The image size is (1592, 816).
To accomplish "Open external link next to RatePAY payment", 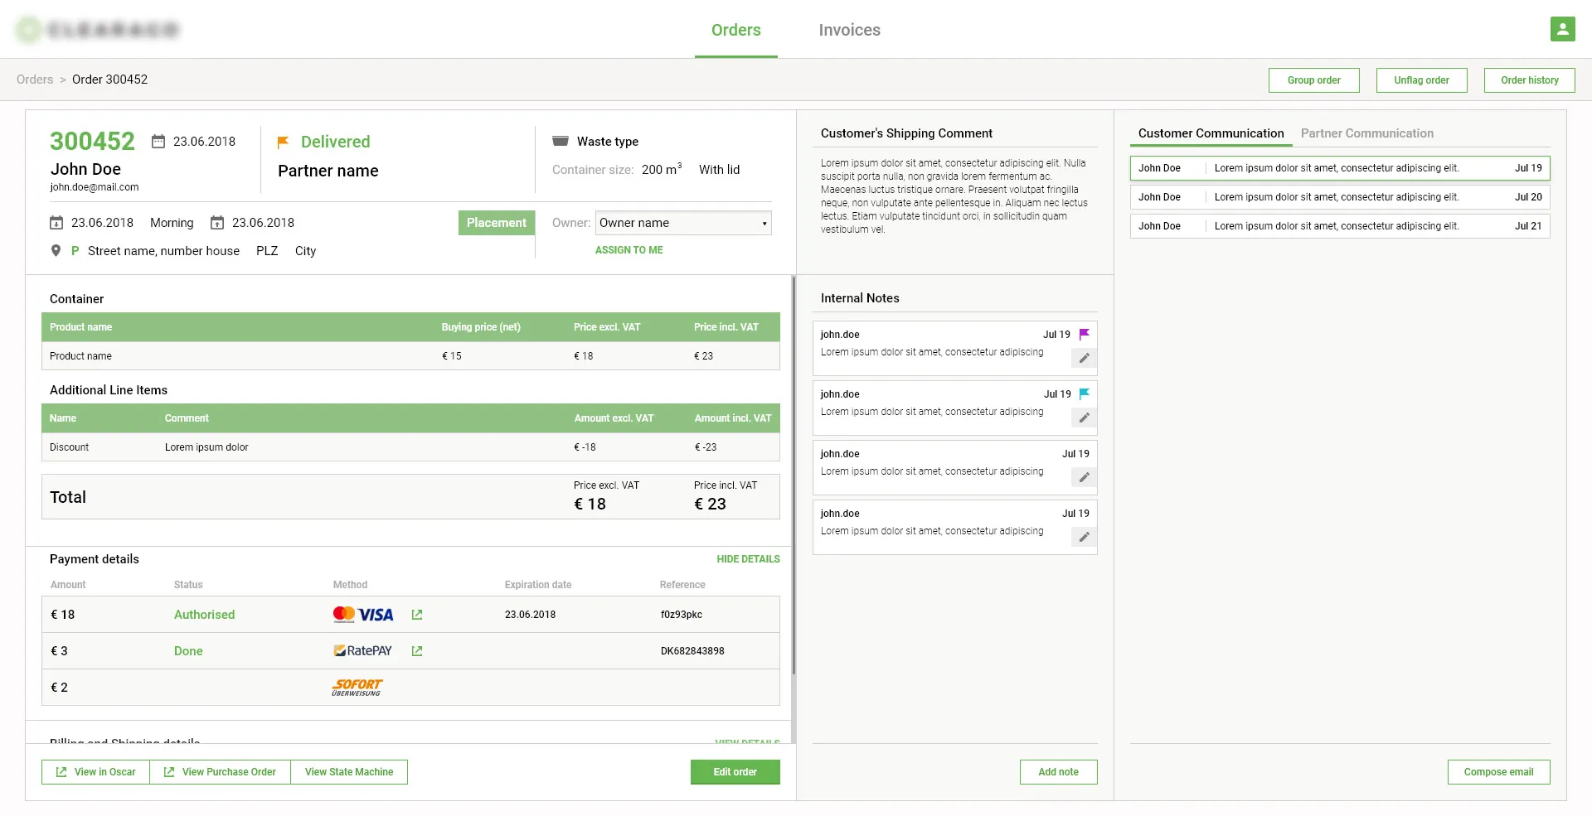I will 417,651.
